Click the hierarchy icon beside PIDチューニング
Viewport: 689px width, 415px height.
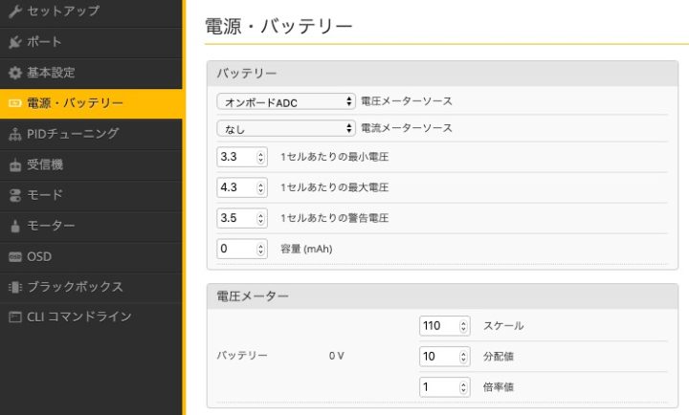pyautogui.click(x=14, y=134)
